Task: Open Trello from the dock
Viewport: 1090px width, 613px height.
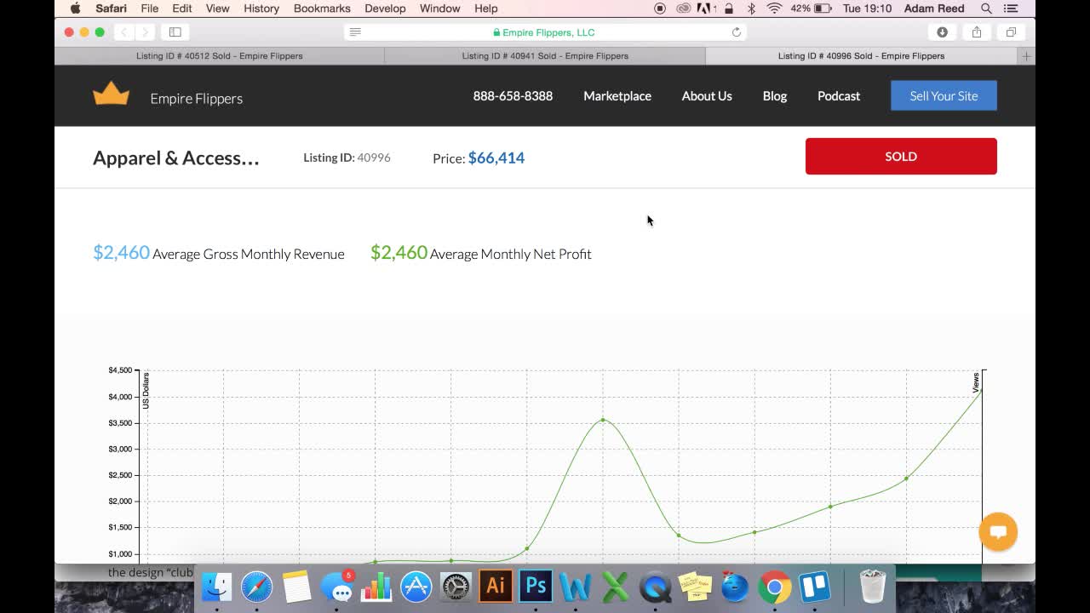Action: pos(815,587)
